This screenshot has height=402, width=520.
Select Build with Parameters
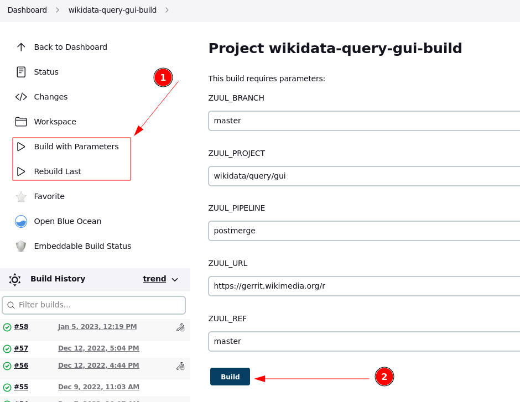[x=76, y=147]
